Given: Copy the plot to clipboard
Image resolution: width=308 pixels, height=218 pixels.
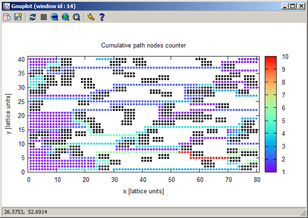Looking at the screenshot, I should [7, 17].
